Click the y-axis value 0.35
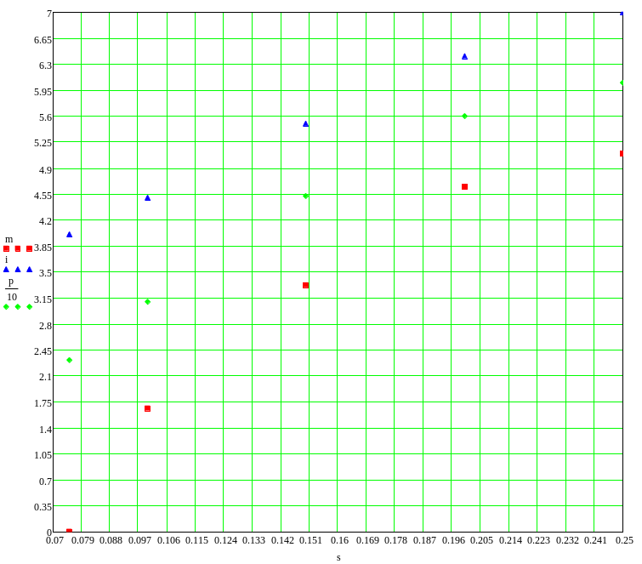The height and width of the screenshot is (564, 642). 43,507
